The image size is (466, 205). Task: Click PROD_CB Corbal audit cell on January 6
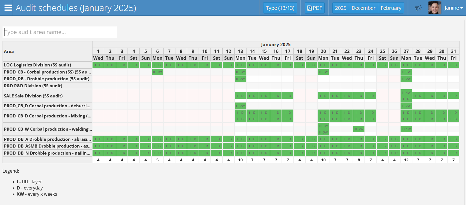pos(157,72)
